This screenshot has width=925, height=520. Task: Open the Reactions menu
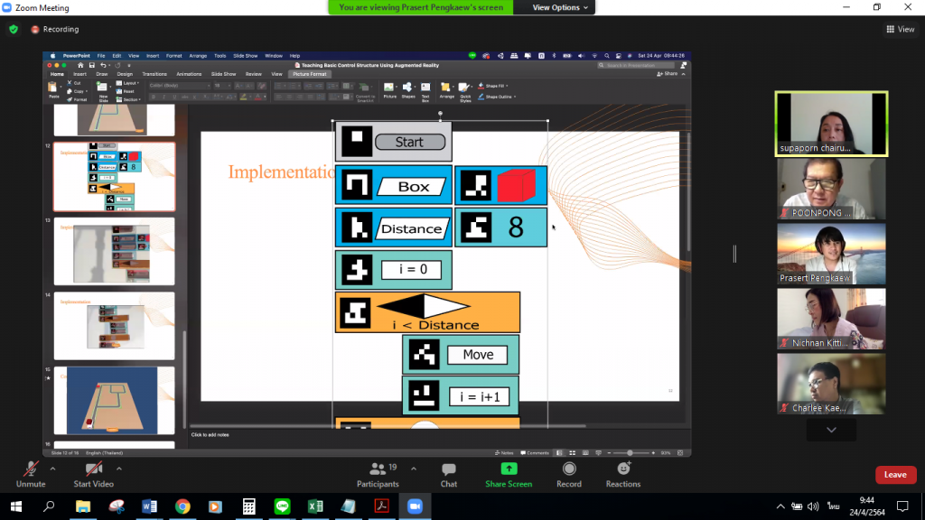coord(623,469)
